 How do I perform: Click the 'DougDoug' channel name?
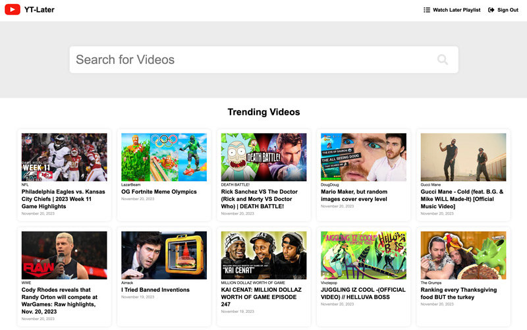(x=330, y=184)
